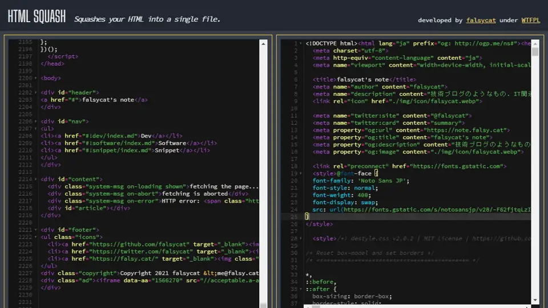This screenshot has height=308, width=548.
Task: Click the twitter:card summary meta line
Action: (x=389, y=123)
